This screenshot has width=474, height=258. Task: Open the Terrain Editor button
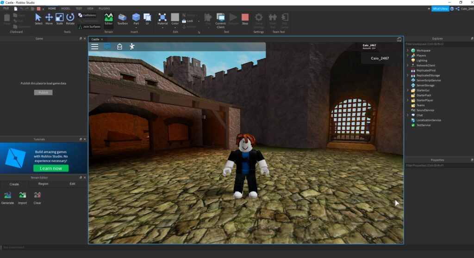click(x=108, y=19)
